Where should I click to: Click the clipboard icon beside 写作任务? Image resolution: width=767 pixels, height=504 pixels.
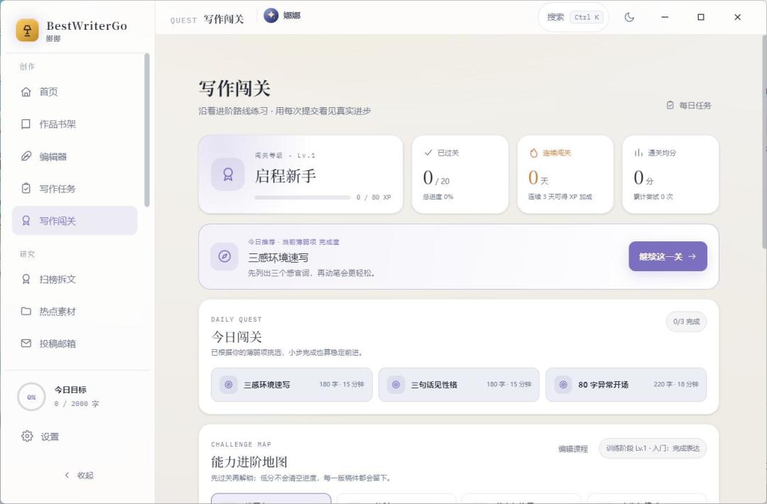(26, 189)
